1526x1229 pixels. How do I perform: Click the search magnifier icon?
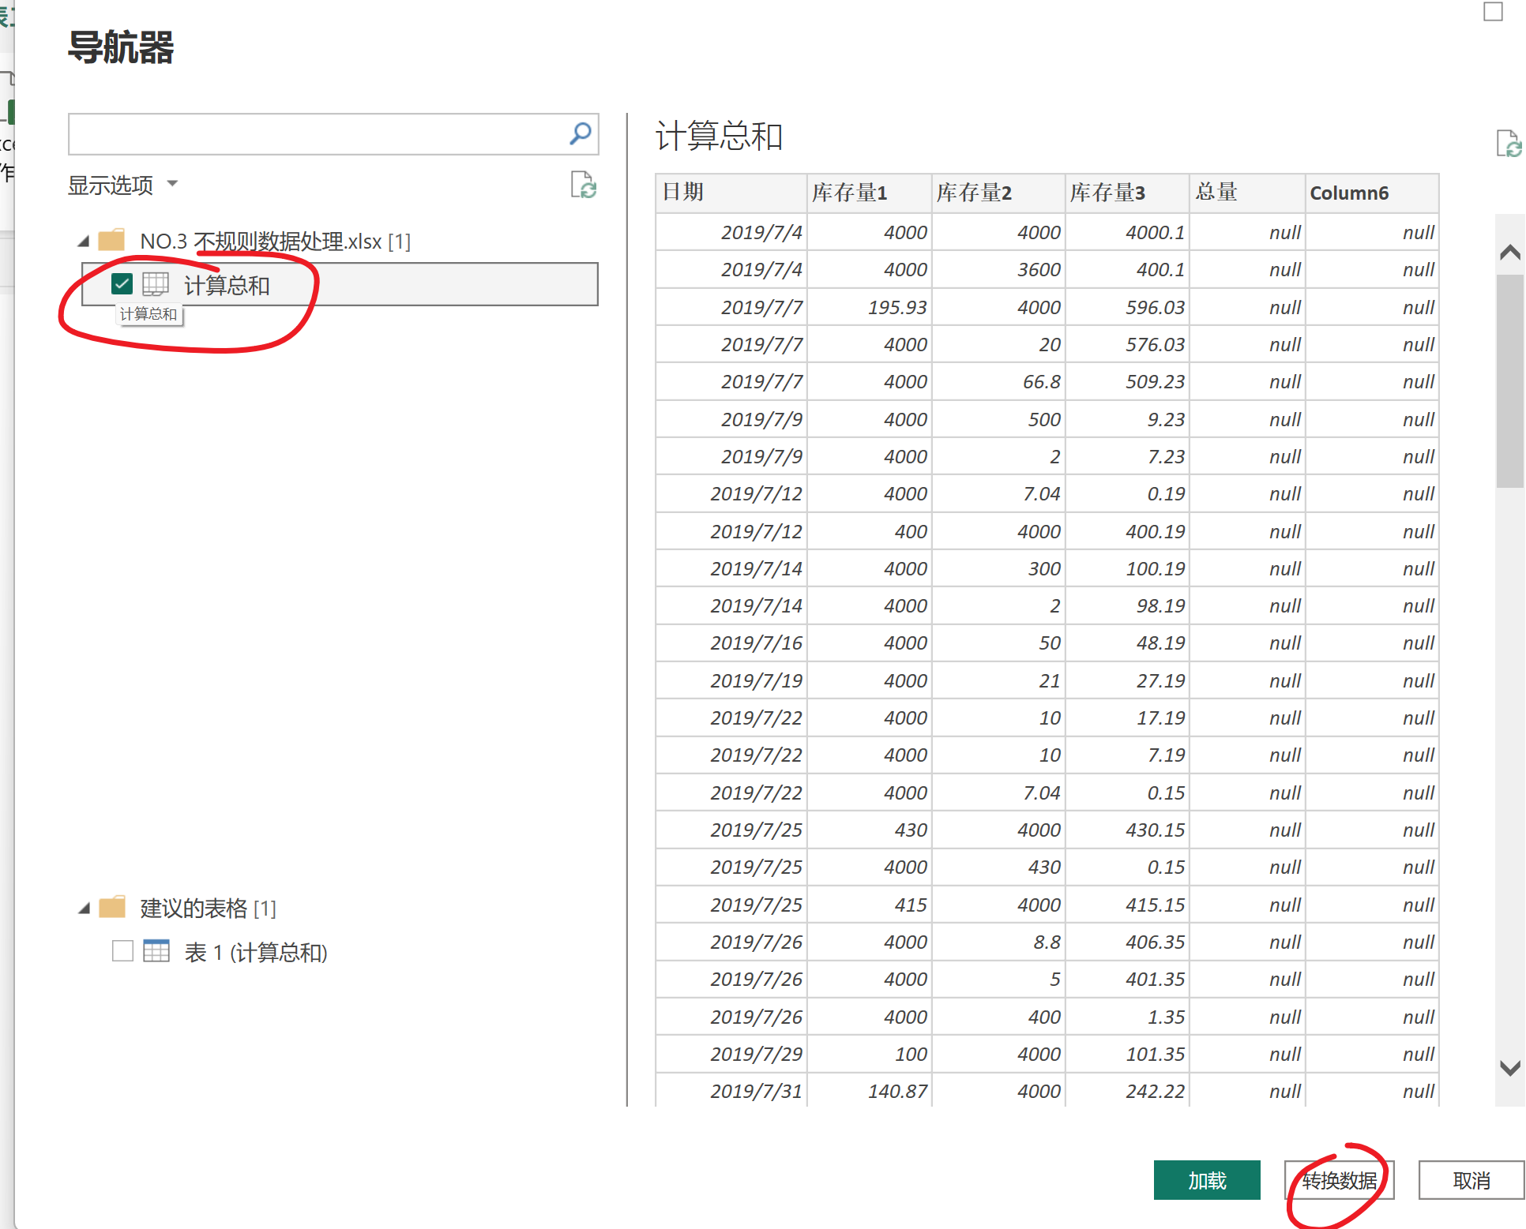(x=580, y=134)
